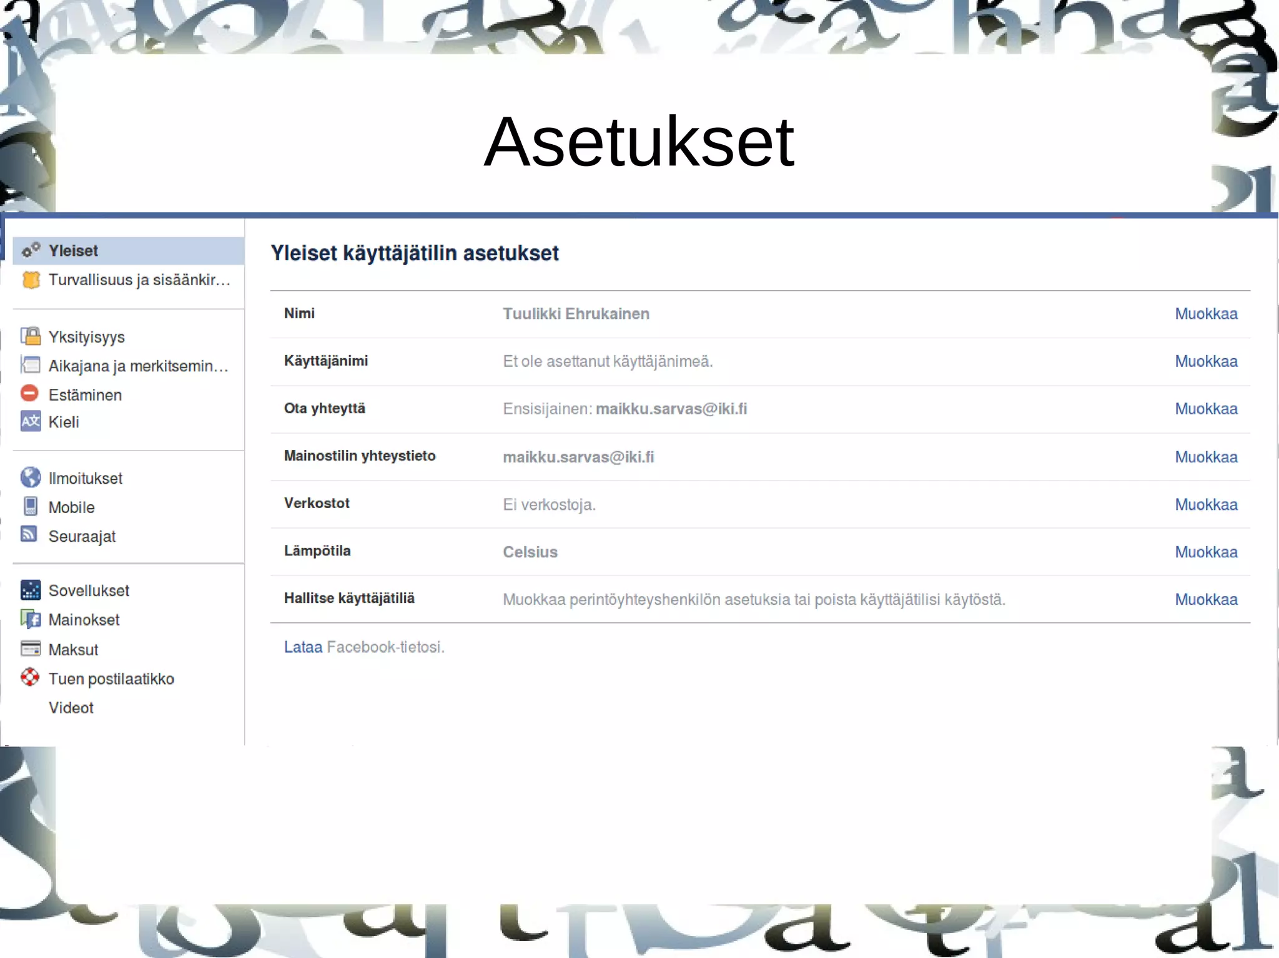
Task: Click the Nimi row label
Action: (x=299, y=313)
